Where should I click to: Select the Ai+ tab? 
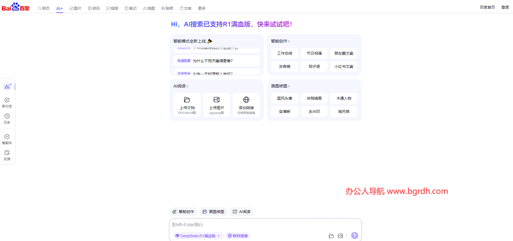tap(60, 8)
